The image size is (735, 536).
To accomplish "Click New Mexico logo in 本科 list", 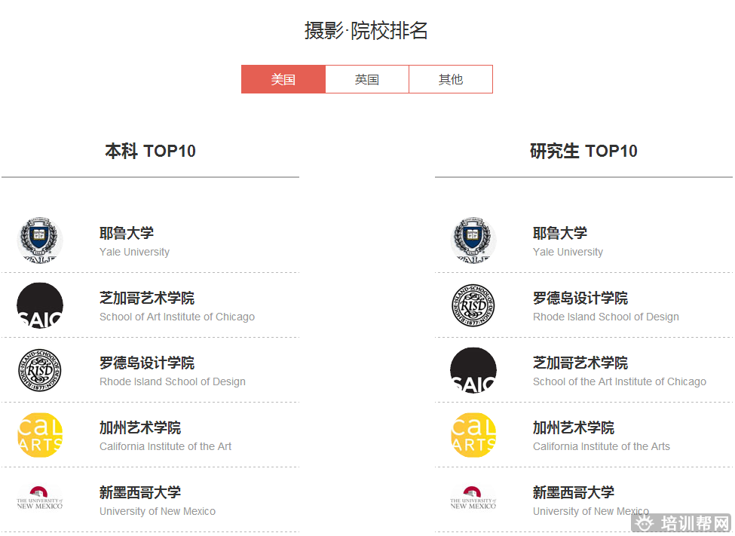I will coord(40,499).
